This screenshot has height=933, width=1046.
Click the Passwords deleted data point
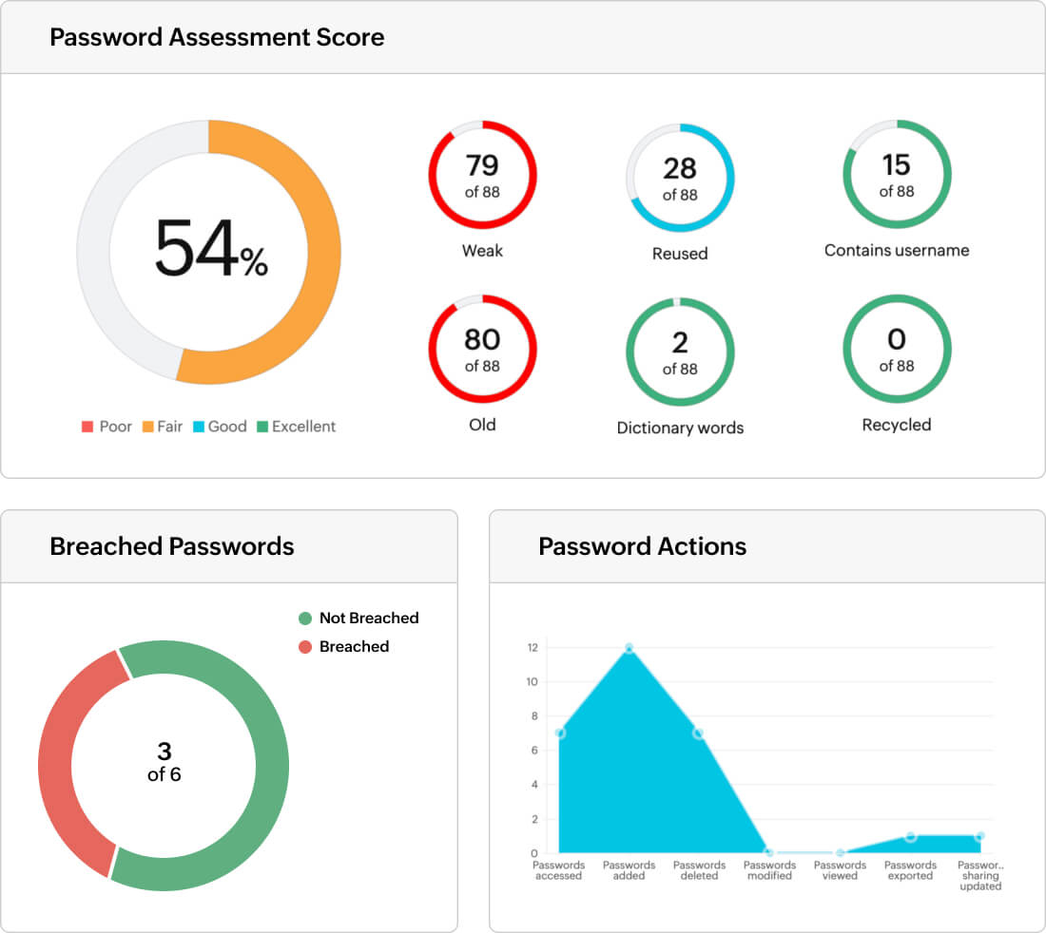coord(699,733)
